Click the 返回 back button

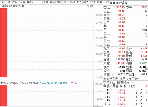(100, 2)
